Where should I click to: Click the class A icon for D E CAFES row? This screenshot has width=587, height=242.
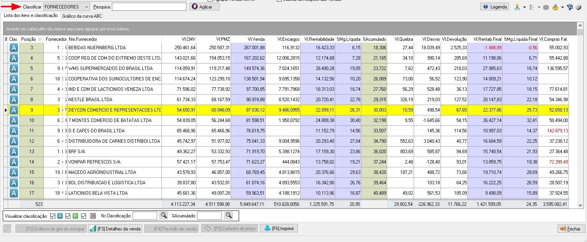click(x=14, y=131)
